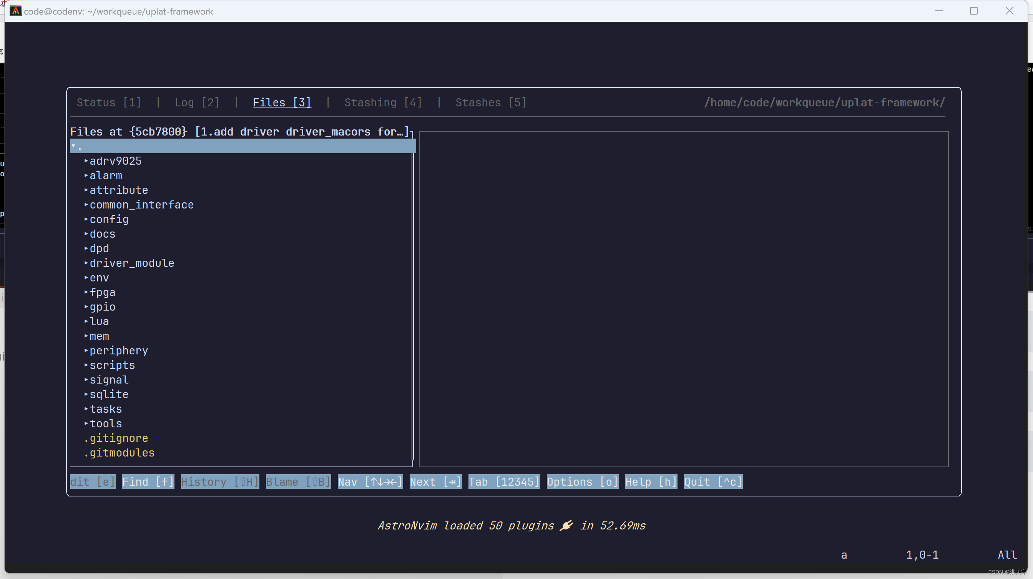
Task: Expand the adrv9025 folder arrow
Action: 86,161
